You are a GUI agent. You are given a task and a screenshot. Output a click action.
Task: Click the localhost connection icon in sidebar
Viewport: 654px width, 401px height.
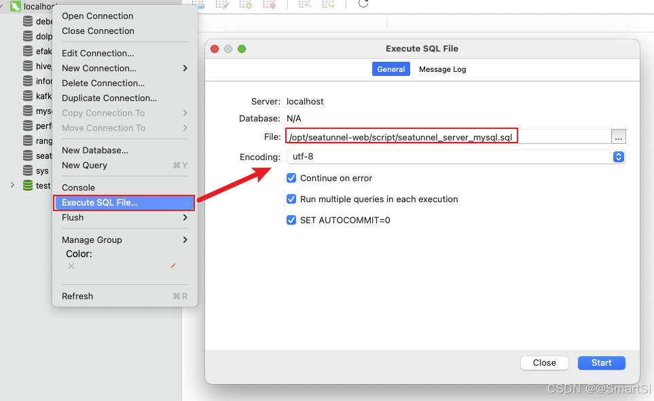(x=16, y=6)
